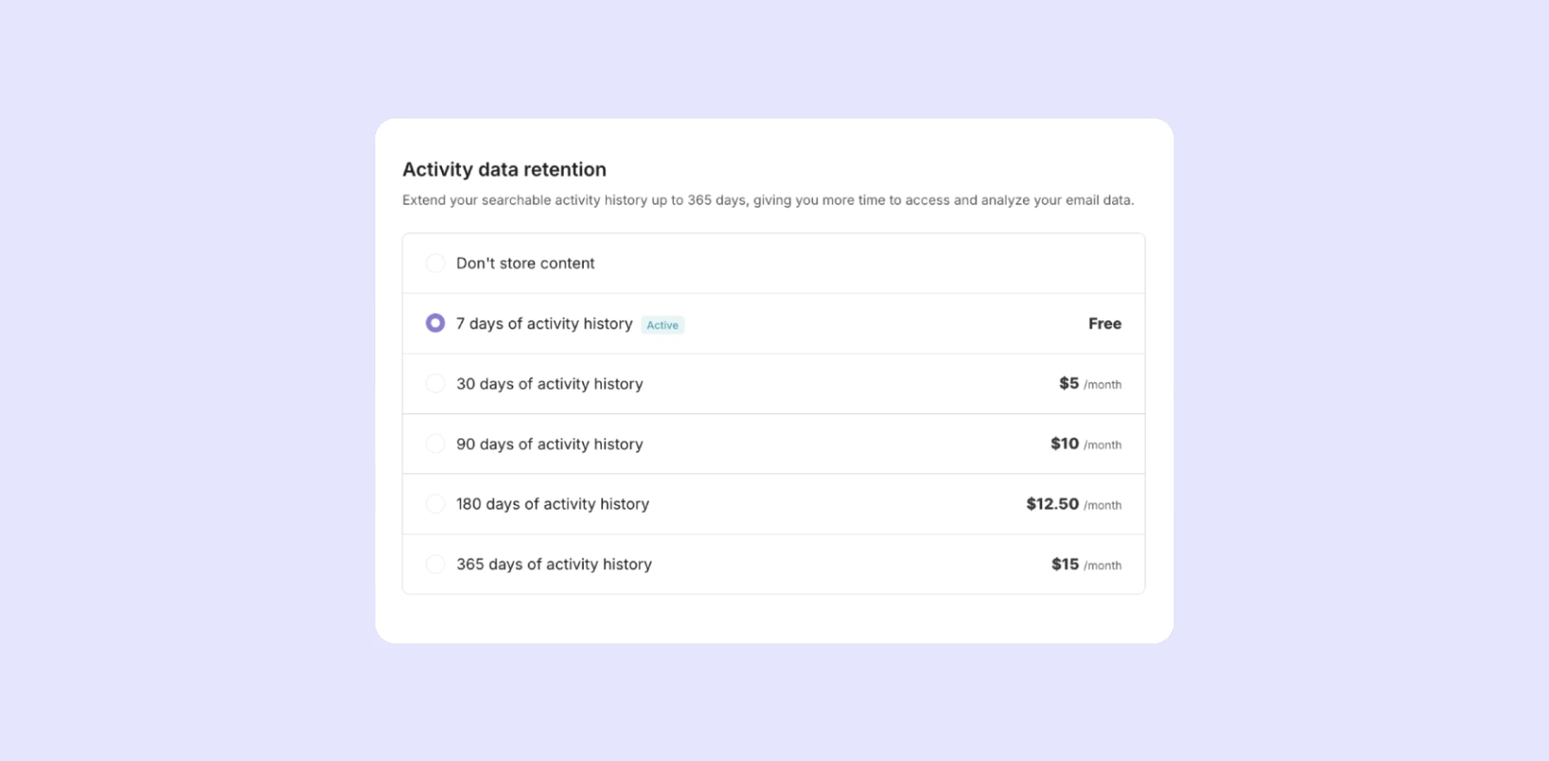
Task: Click the "90 days of activity history" label
Action: pos(549,444)
